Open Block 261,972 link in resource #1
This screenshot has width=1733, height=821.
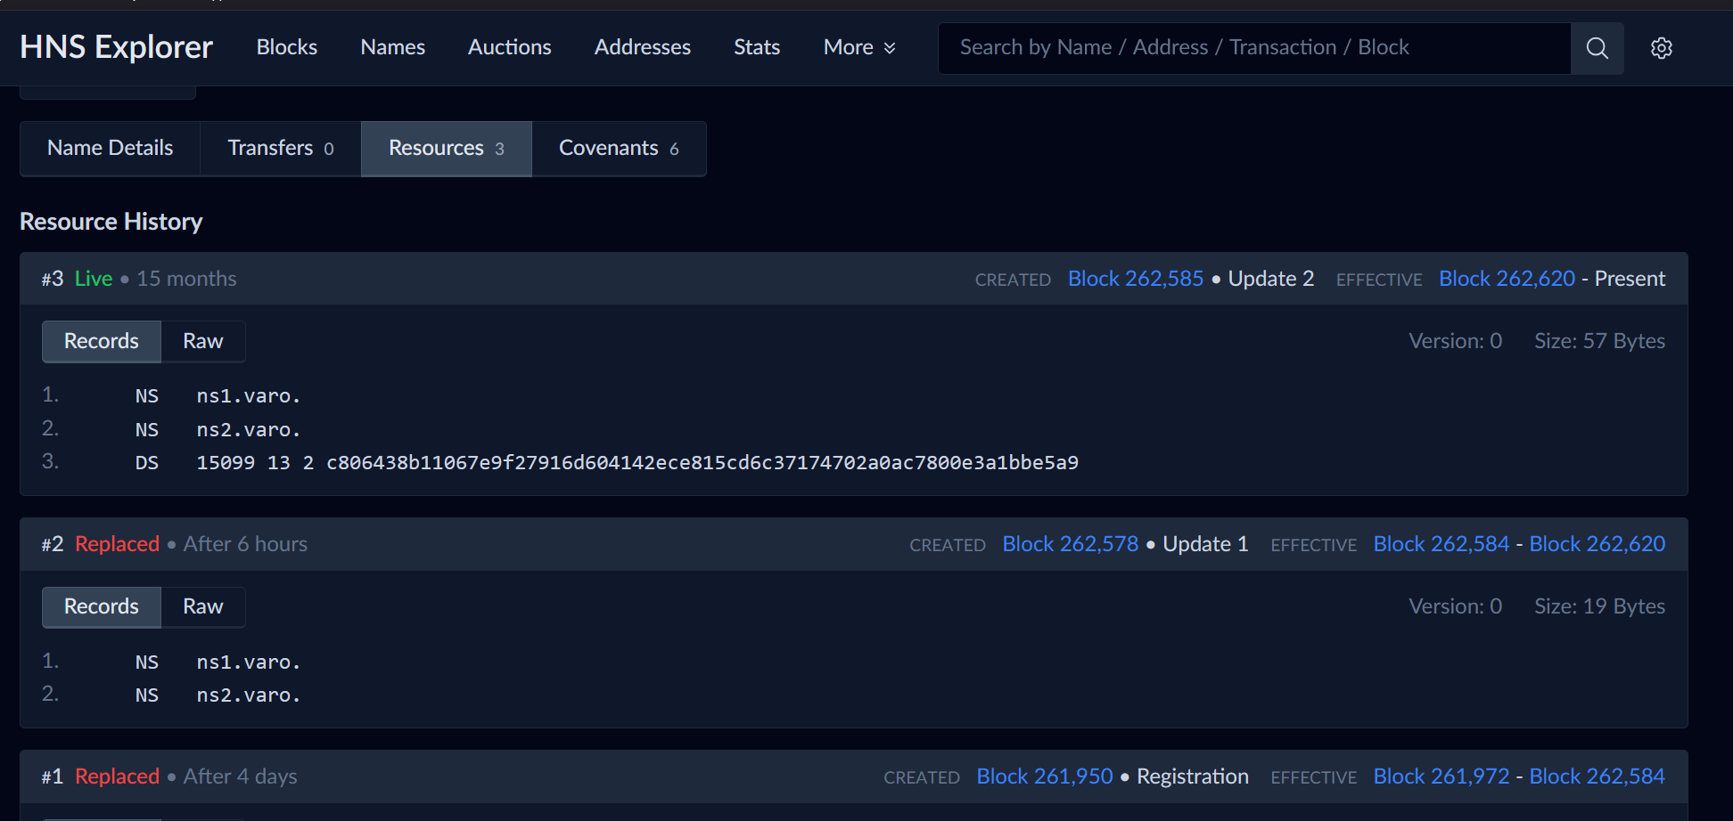[x=1441, y=776]
